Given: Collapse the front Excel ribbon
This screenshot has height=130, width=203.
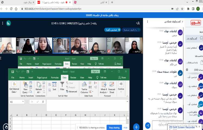Looking at the screenshot, I should (127, 96).
